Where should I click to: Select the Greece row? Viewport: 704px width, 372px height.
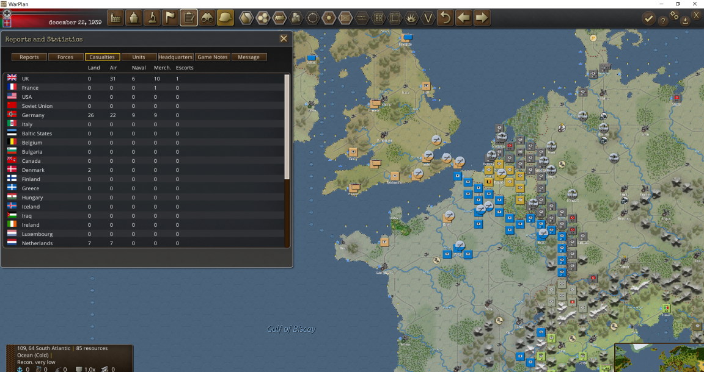[x=144, y=188]
